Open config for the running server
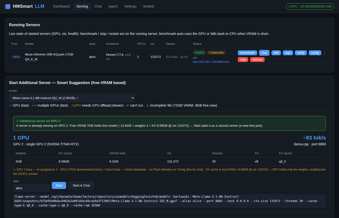The height and width of the screenshot is (218, 339). [315, 53]
